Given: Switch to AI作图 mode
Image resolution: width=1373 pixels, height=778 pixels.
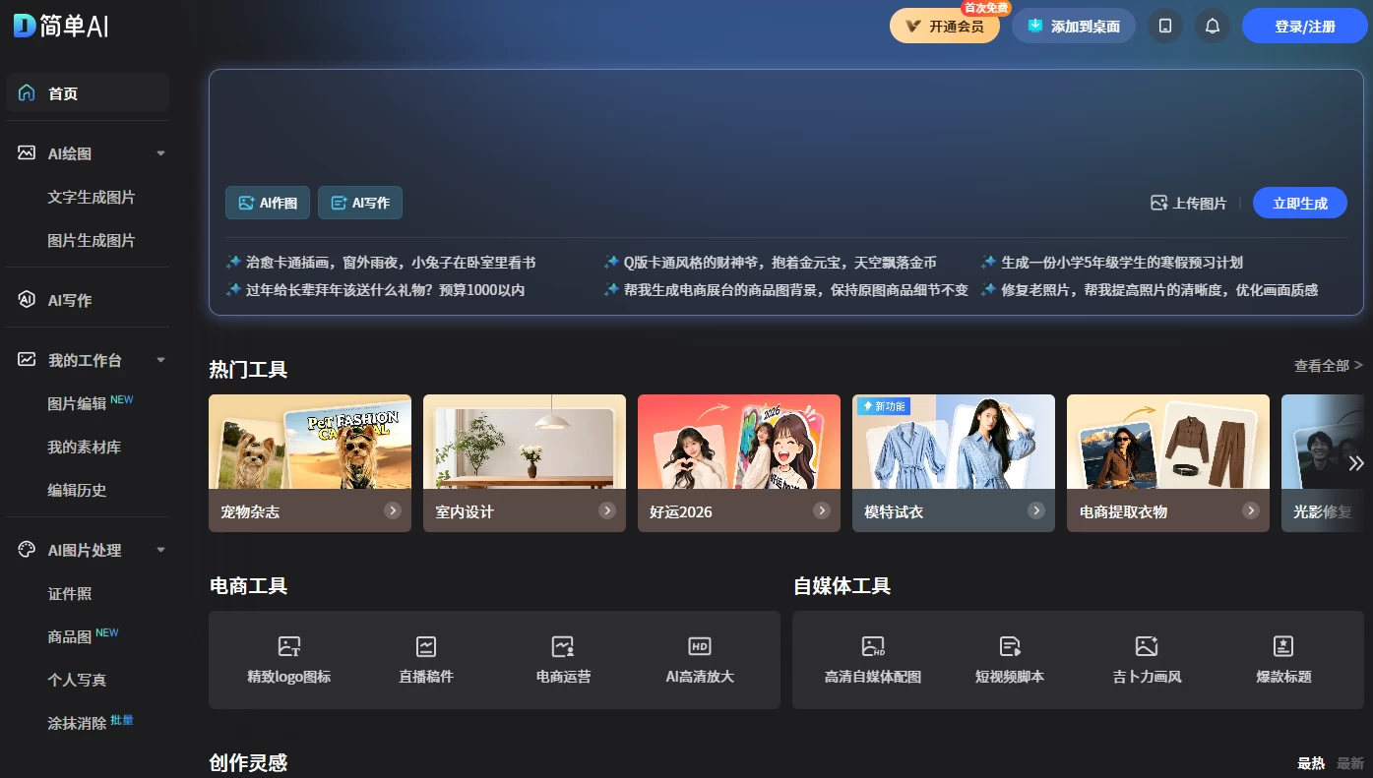Looking at the screenshot, I should pos(267,203).
